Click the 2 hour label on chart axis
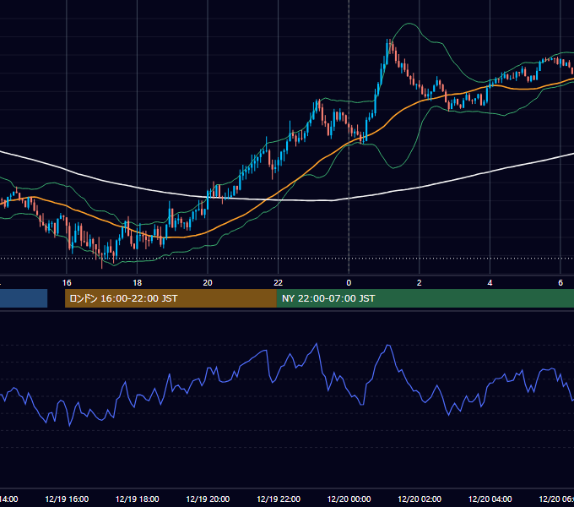Viewport: 574px width, 507px height. point(420,283)
